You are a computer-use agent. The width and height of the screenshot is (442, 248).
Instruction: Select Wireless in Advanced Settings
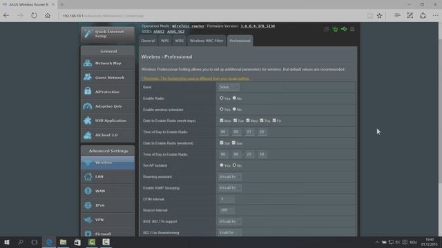point(108,163)
